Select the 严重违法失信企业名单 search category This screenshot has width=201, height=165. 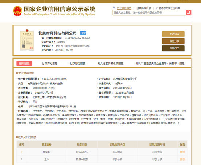(168, 8)
